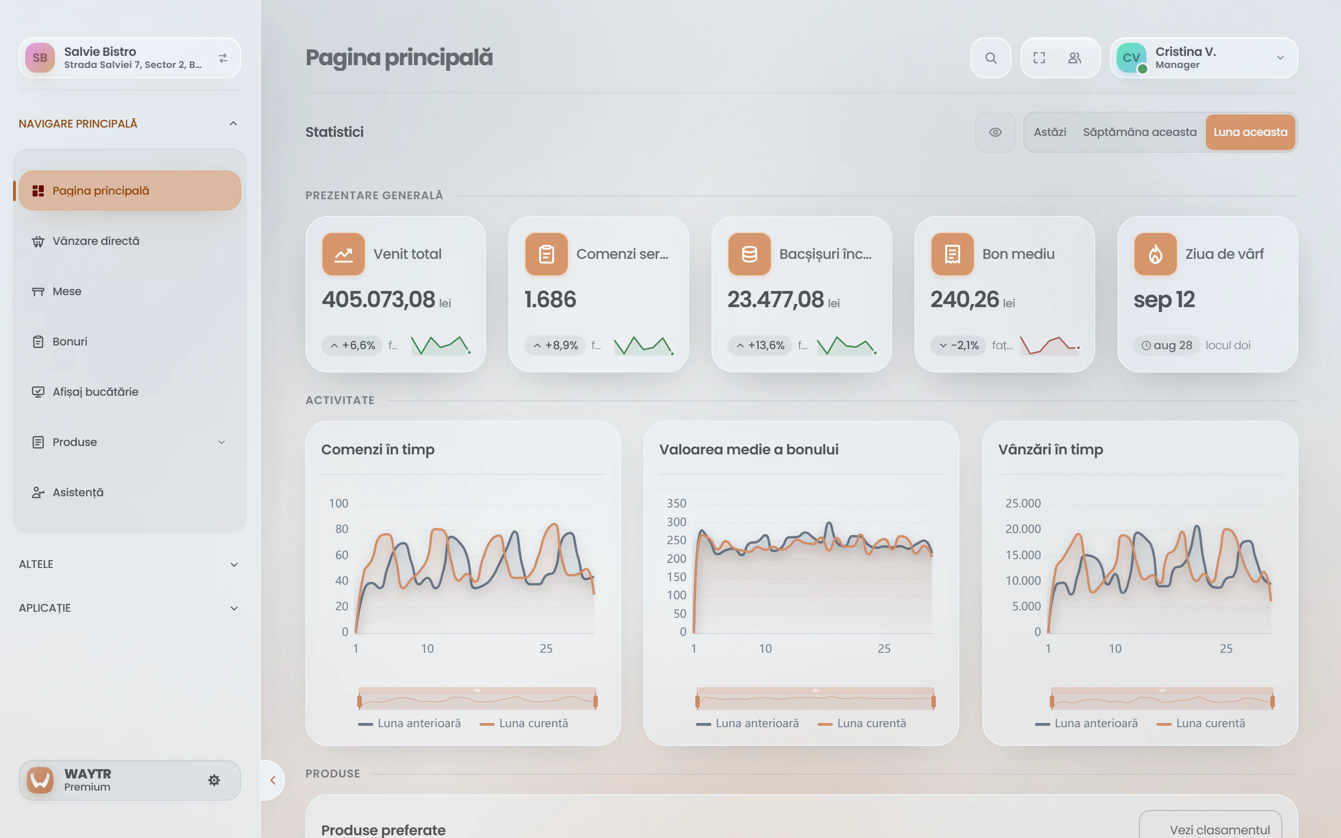Toggle fullscreen mode icon

(x=1039, y=58)
